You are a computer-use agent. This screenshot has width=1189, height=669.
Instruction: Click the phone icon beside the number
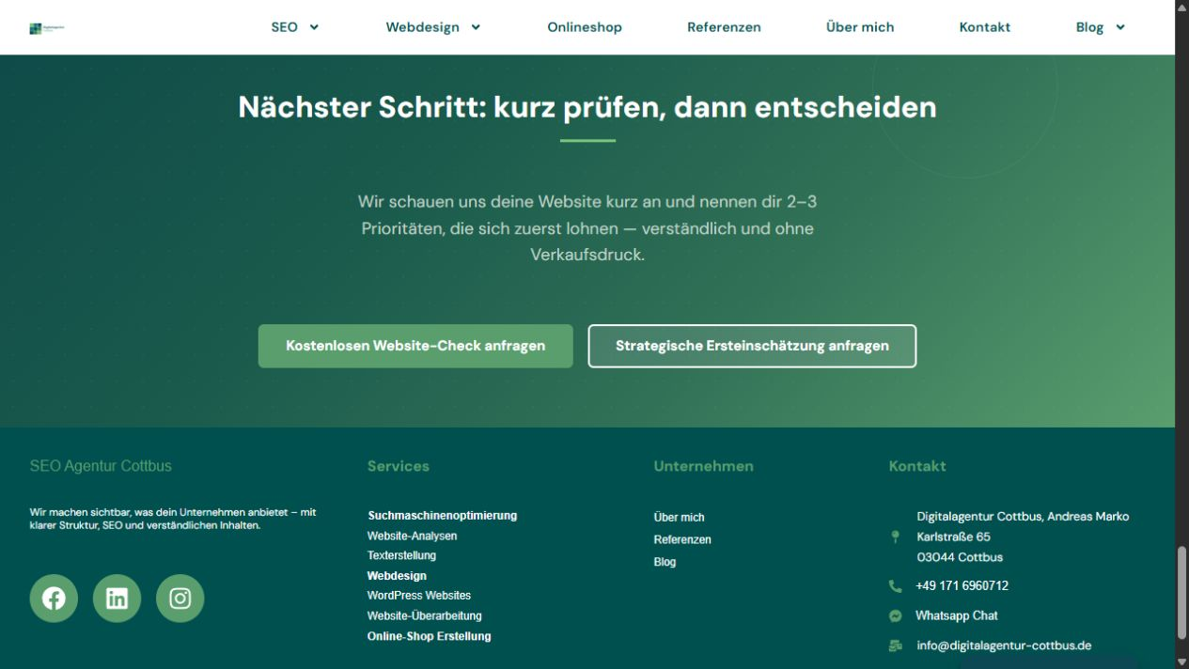895,585
